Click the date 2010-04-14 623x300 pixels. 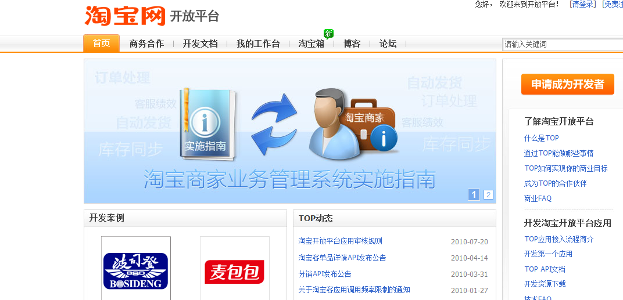tap(469, 258)
